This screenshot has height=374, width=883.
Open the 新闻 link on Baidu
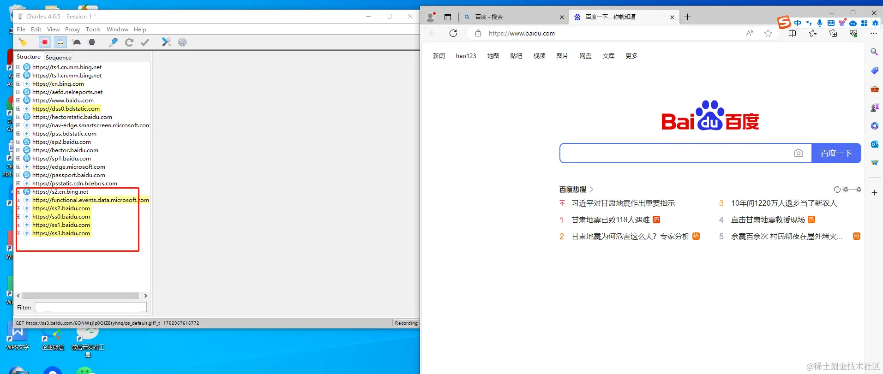click(x=438, y=56)
